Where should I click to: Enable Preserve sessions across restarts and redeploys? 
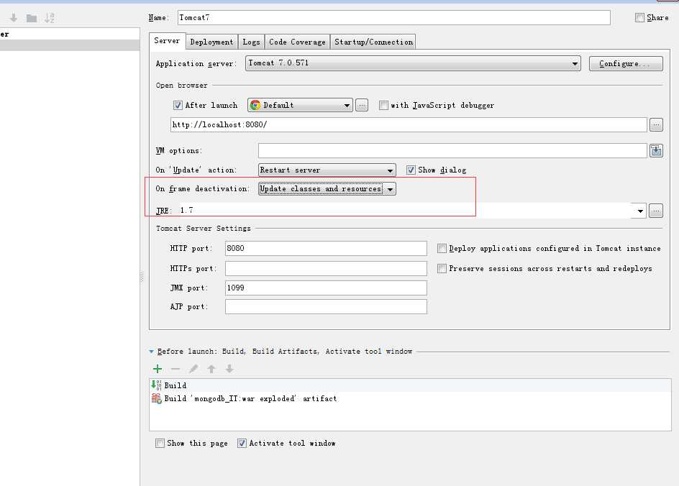442,269
